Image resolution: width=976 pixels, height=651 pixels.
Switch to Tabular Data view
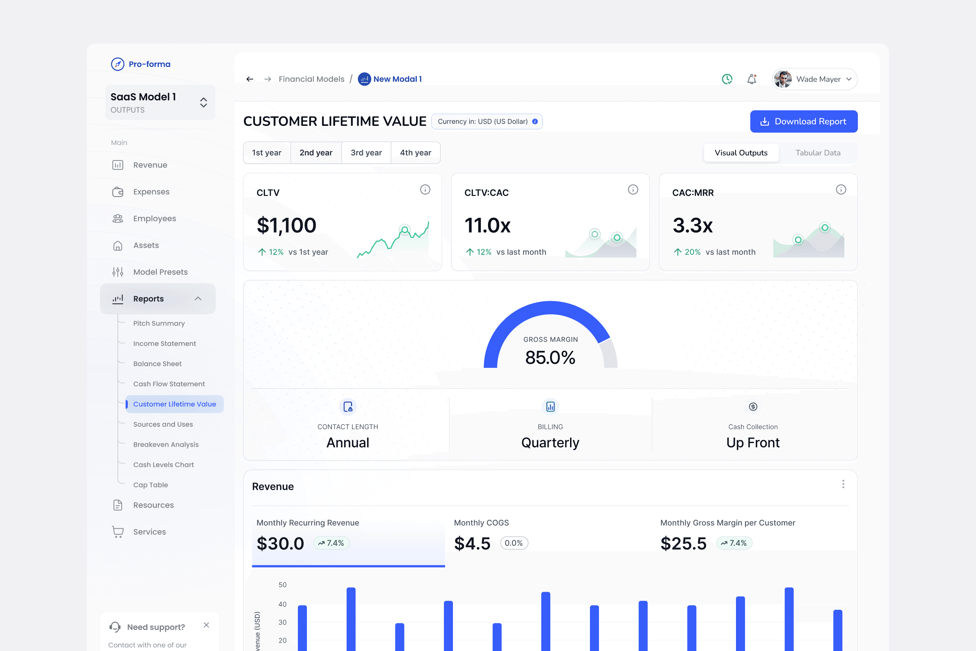(x=817, y=153)
